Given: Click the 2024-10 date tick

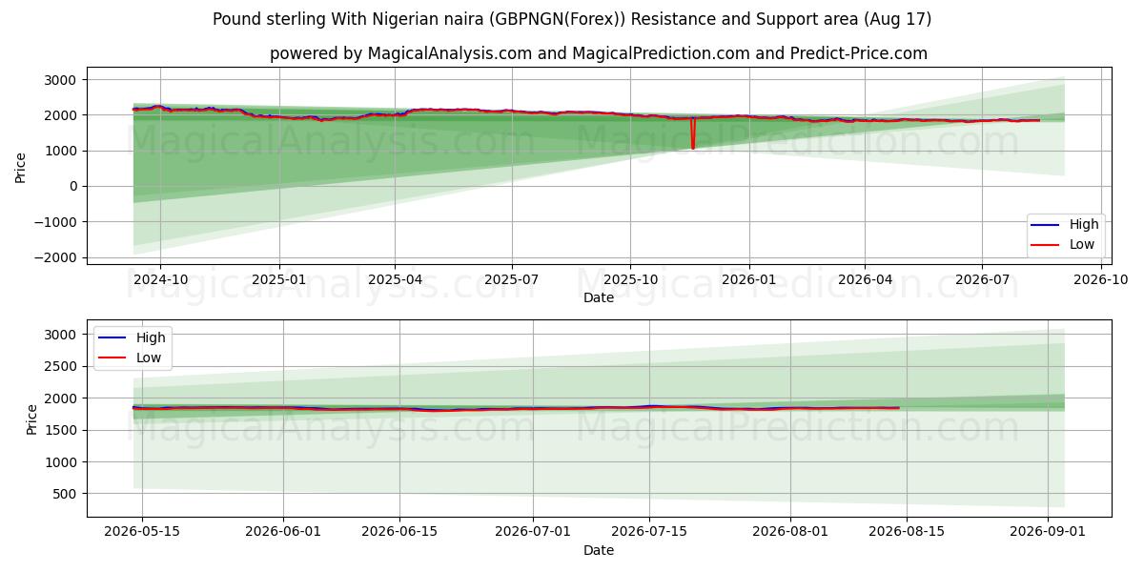Looking at the screenshot, I should point(159,279).
